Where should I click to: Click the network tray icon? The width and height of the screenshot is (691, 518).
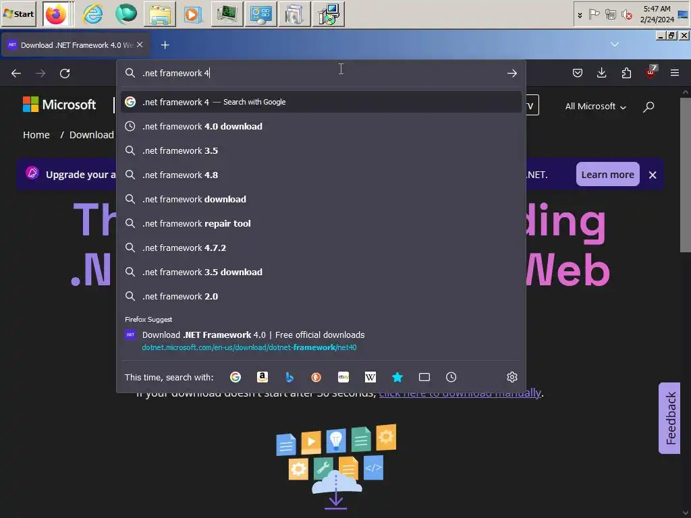[x=610, y=15]
